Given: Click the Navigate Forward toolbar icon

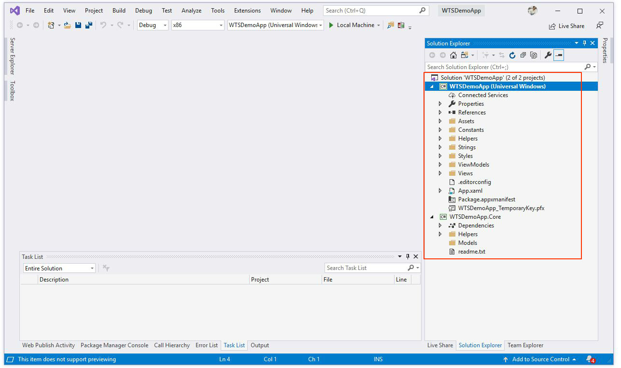Looking at the screenshot, I should click(x=36, y=25).
